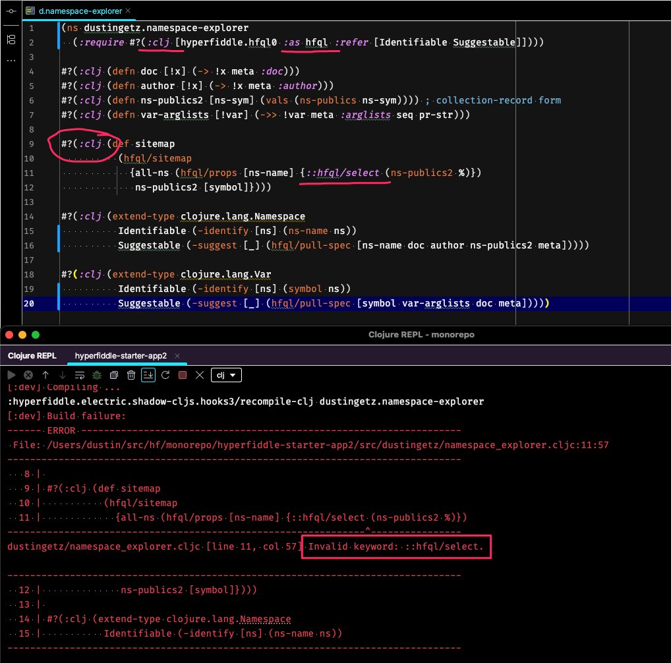
Task: Click the green bug debug icon
Action: pos(97,375)
